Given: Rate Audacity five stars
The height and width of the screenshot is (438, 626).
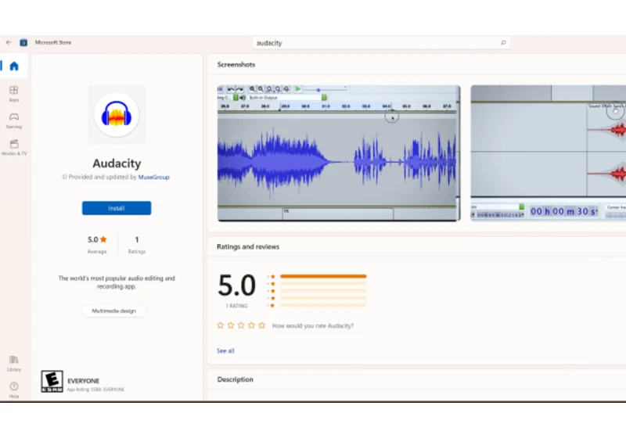Looking at the screenshot, I should tap(262, 325).
